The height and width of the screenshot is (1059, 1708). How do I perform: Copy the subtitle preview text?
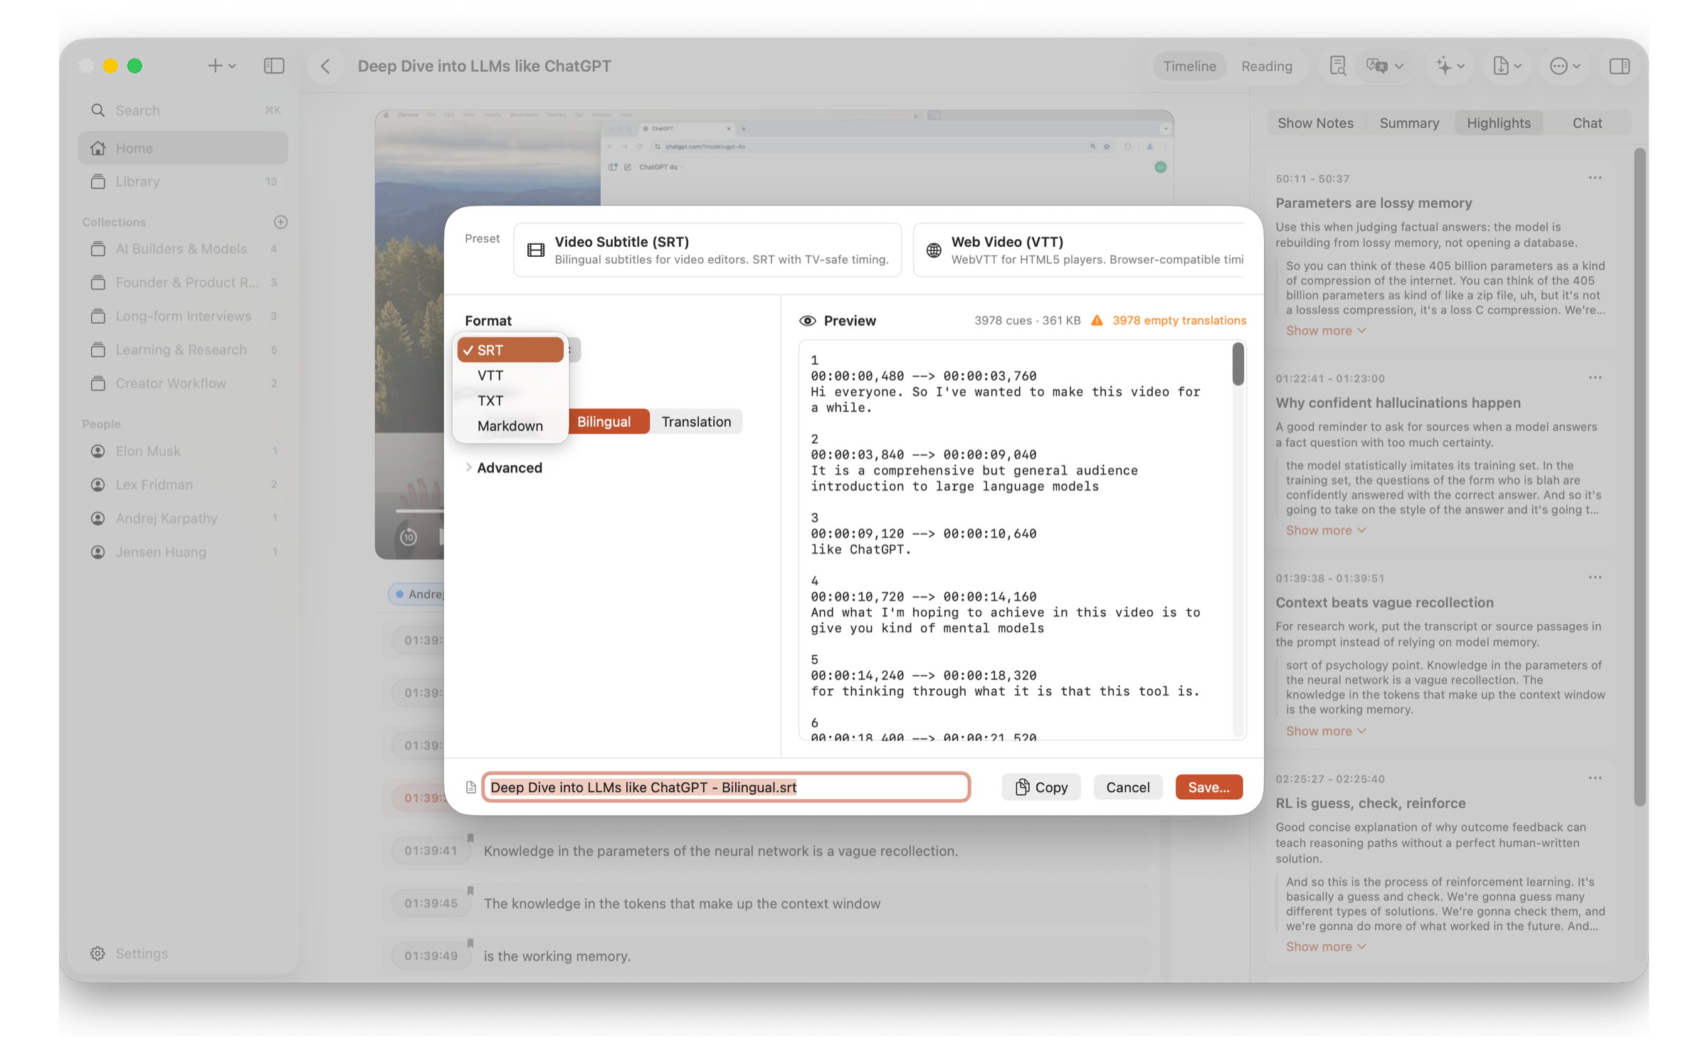pyautogui.click(x=1040, y=787)
